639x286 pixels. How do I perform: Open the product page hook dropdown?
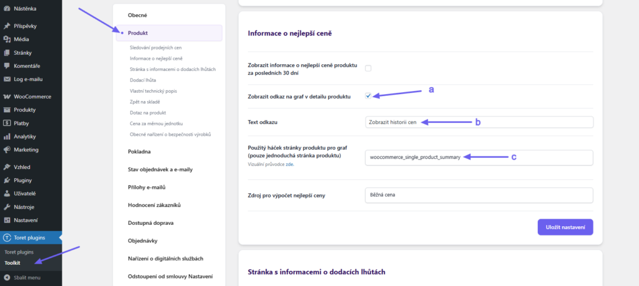coord(479,158)
